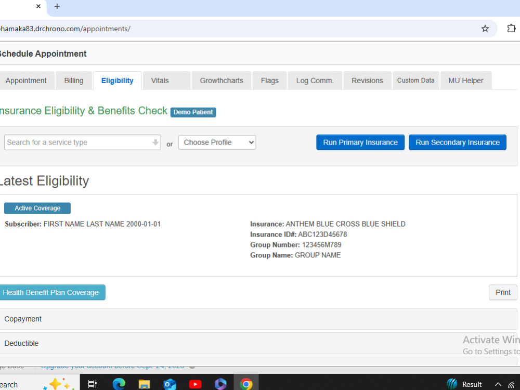Click the Insurance ID ABC123D45678 text
Image resolution: width=520 pixels, height=390 pixels.
pyautogui.click(x=322, y=235)
